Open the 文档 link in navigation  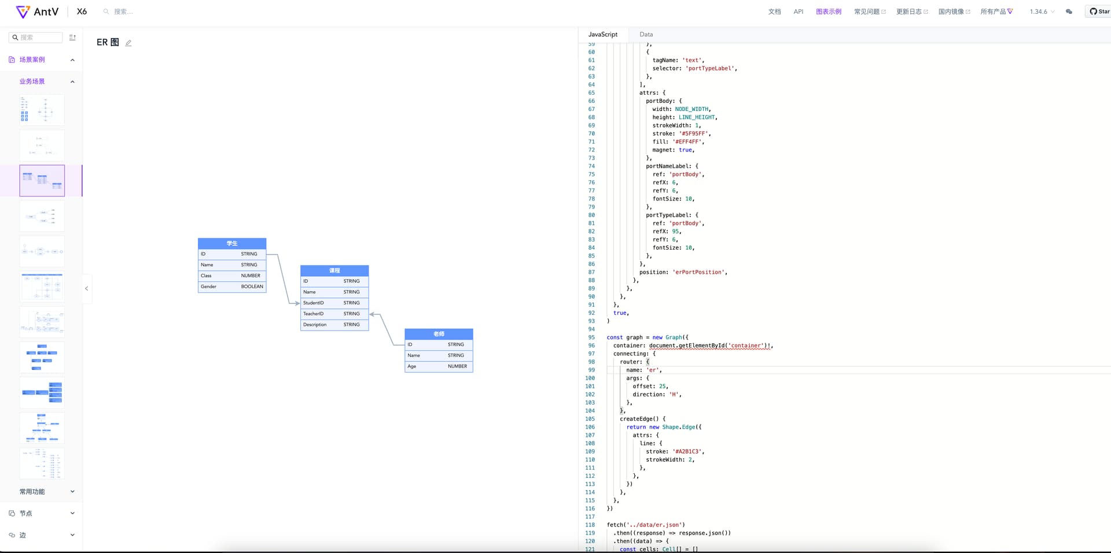pyautogui.click(x=774, y=12)
